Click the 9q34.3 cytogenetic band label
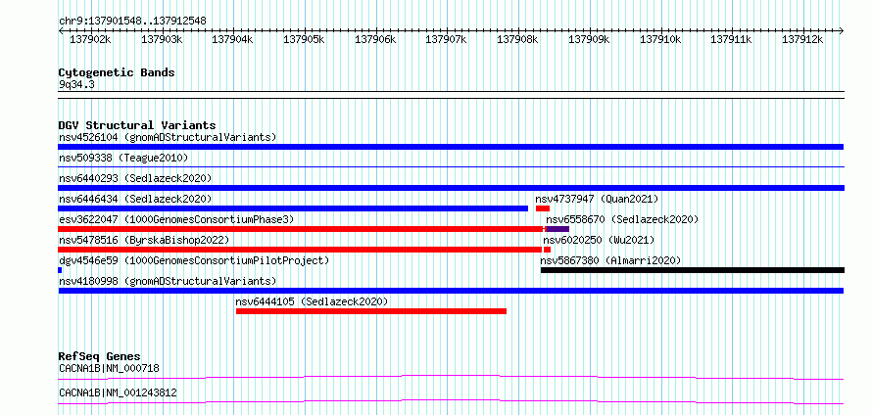Screen dimensions: 872x415 click(x=75, y=84)
